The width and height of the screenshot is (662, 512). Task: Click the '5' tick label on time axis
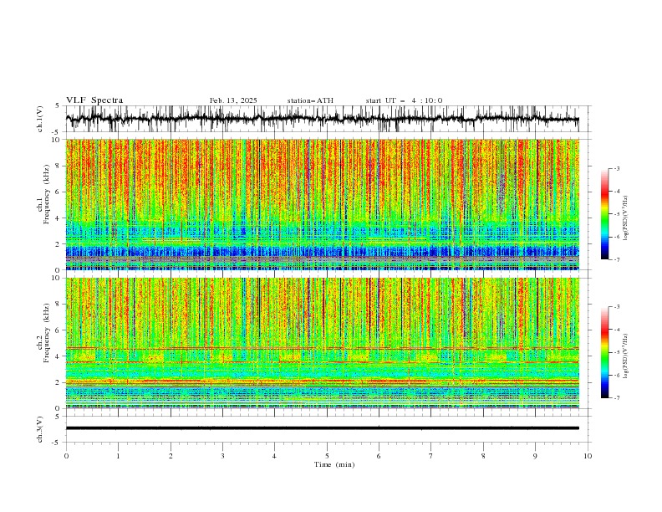coord(327,456)
